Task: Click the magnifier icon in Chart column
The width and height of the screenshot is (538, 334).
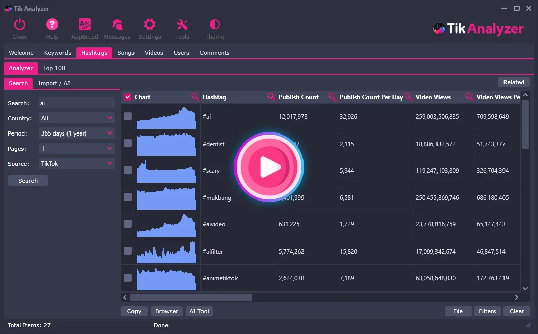Action: [x=195, y=97]
